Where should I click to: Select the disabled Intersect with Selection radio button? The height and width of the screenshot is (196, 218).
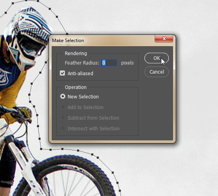(x=63, y=128)
